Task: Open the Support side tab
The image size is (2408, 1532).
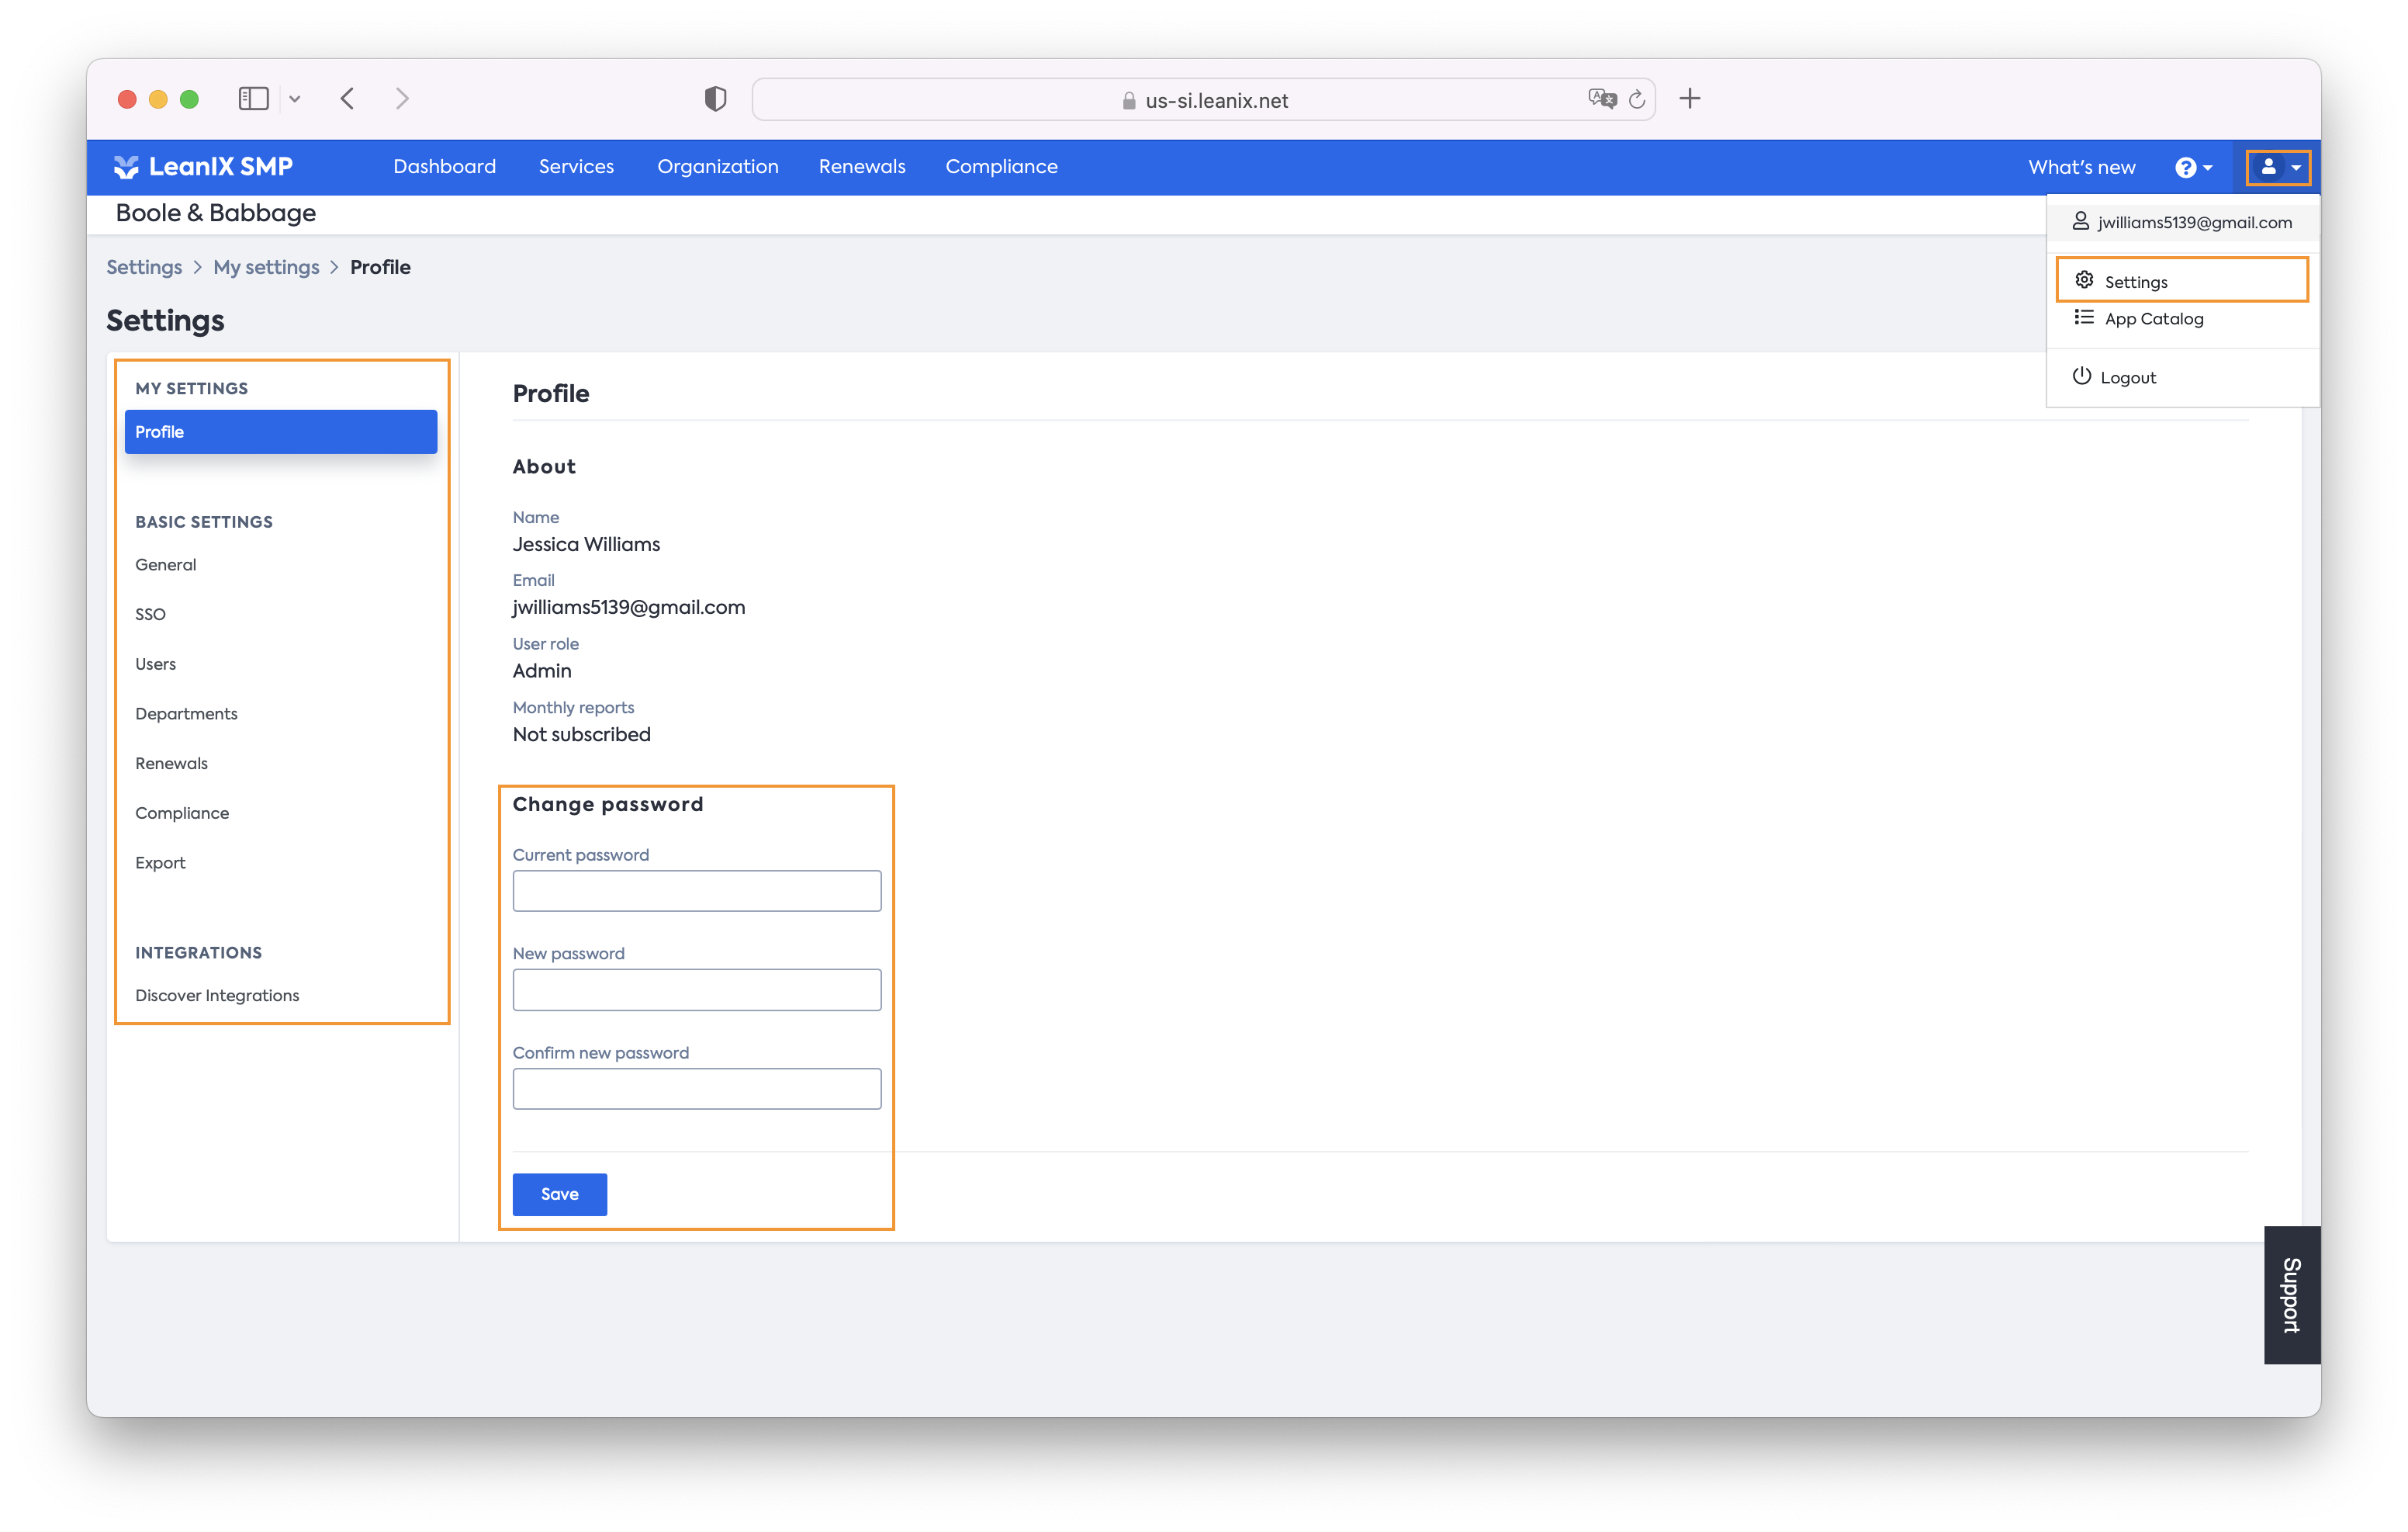Action: click(2291, 1294)
